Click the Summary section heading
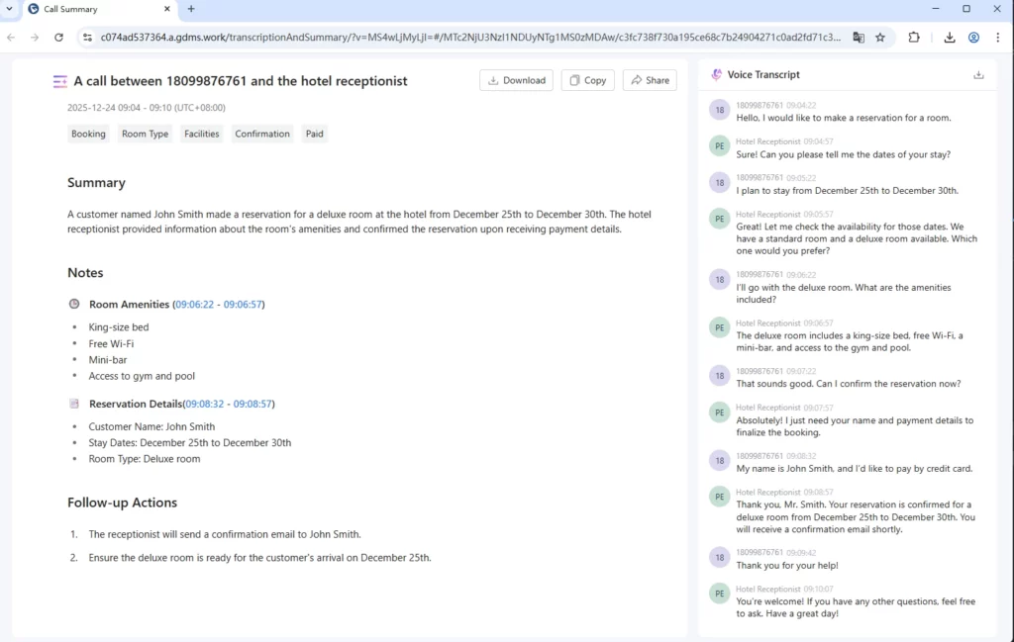Viewport: 1014px width, 642px height. coord(96,183)
